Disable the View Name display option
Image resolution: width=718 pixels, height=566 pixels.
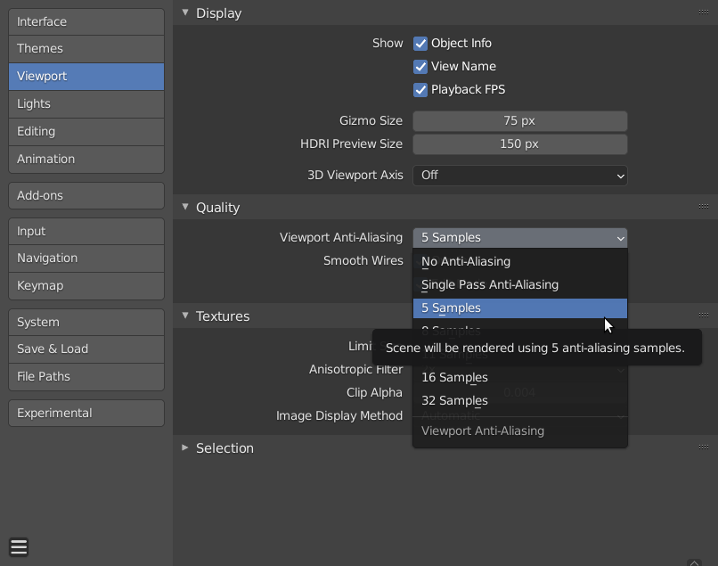tap(420, 66)
